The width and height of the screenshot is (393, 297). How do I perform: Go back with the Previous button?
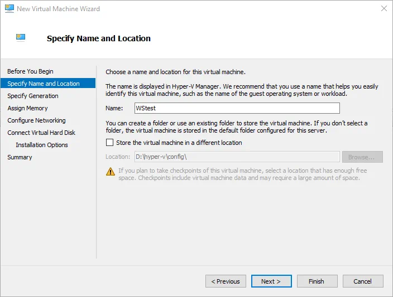point(226,281)
